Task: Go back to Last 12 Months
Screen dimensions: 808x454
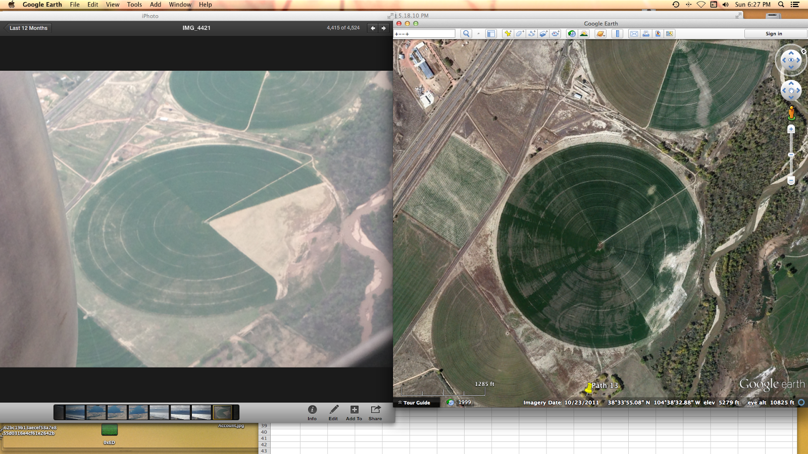Action: click(28, 28)
